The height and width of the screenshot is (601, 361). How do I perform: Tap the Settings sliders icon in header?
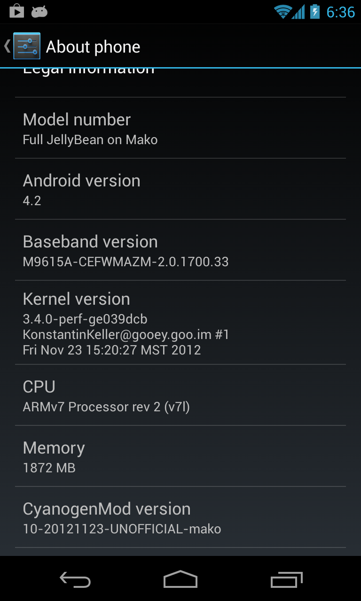[x=27, y=46]
